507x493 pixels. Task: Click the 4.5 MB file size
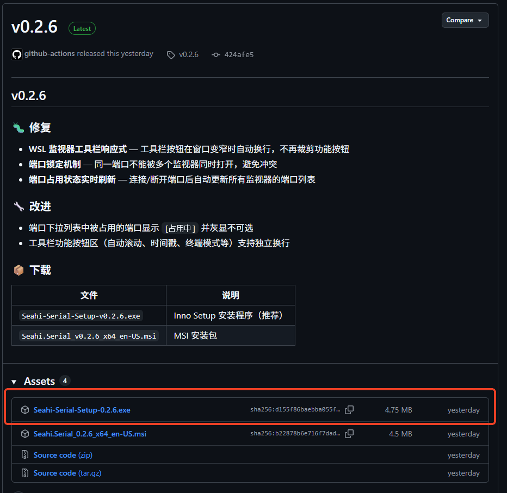(x=400, y=434)
